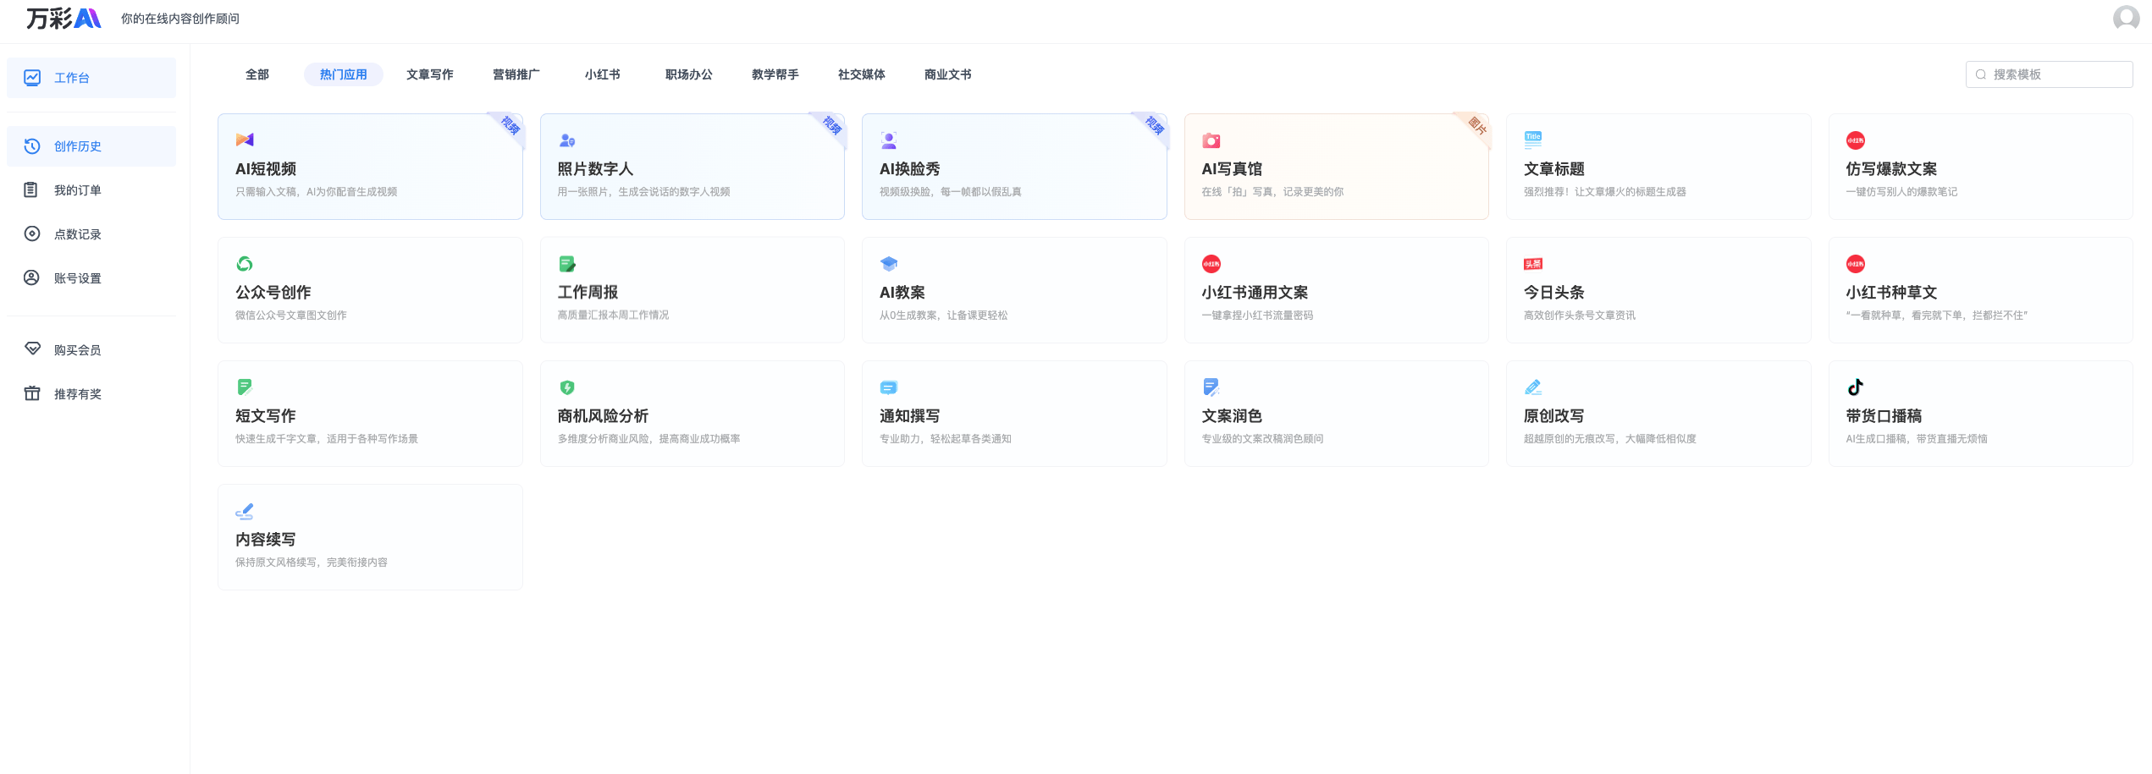This screenshot has height=774, width=2152.
Task: Switch to the 全部 tab
Action: [x=257, y=74]
